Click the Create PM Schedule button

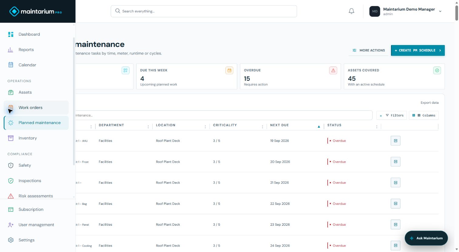click(418, 51)
